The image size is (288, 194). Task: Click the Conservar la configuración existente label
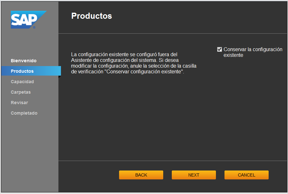(x=253, y=52)
